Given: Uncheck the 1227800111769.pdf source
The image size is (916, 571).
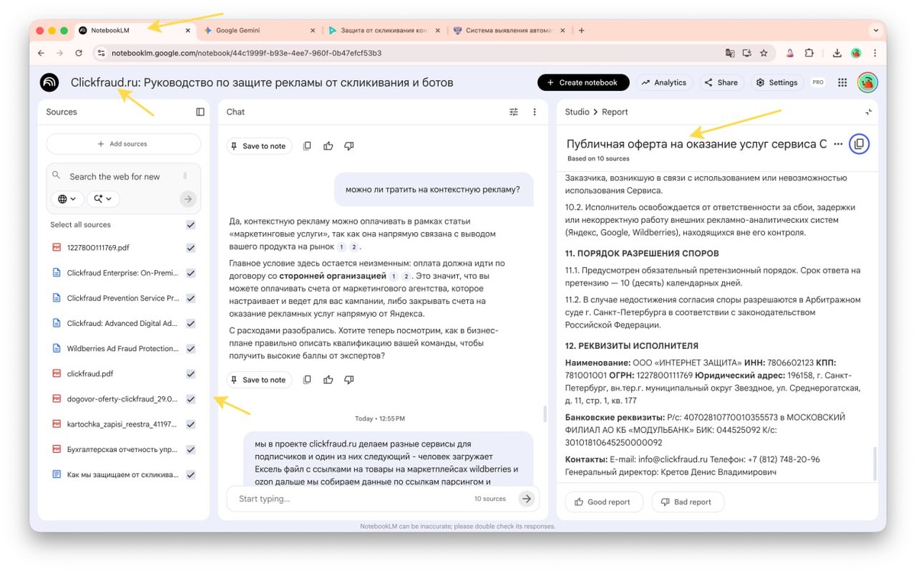Looking at the screenshot, I should (191, 248).
